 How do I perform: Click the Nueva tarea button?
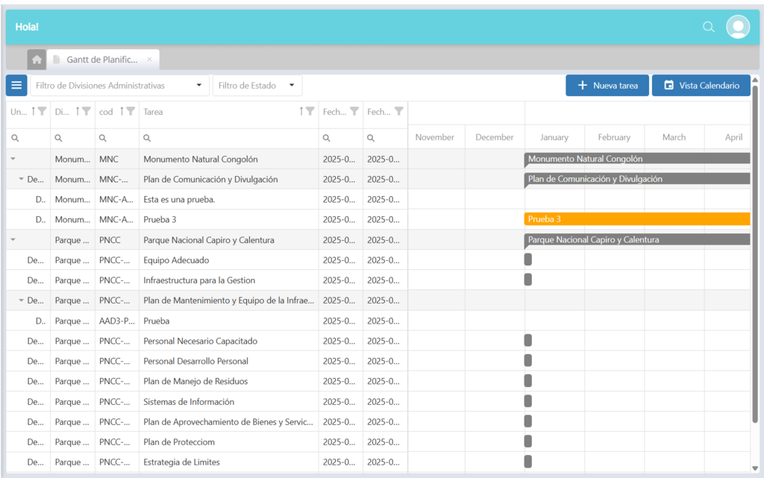pyautogui.click(x=607, y=86)
